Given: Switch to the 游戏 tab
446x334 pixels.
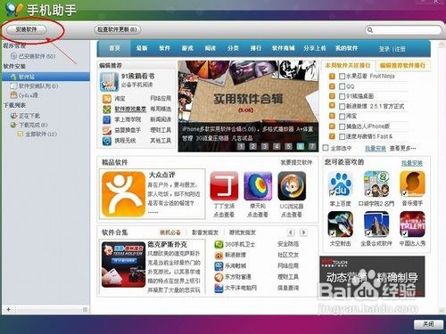Looking at the screenshot, I should (x=187, y=48).
